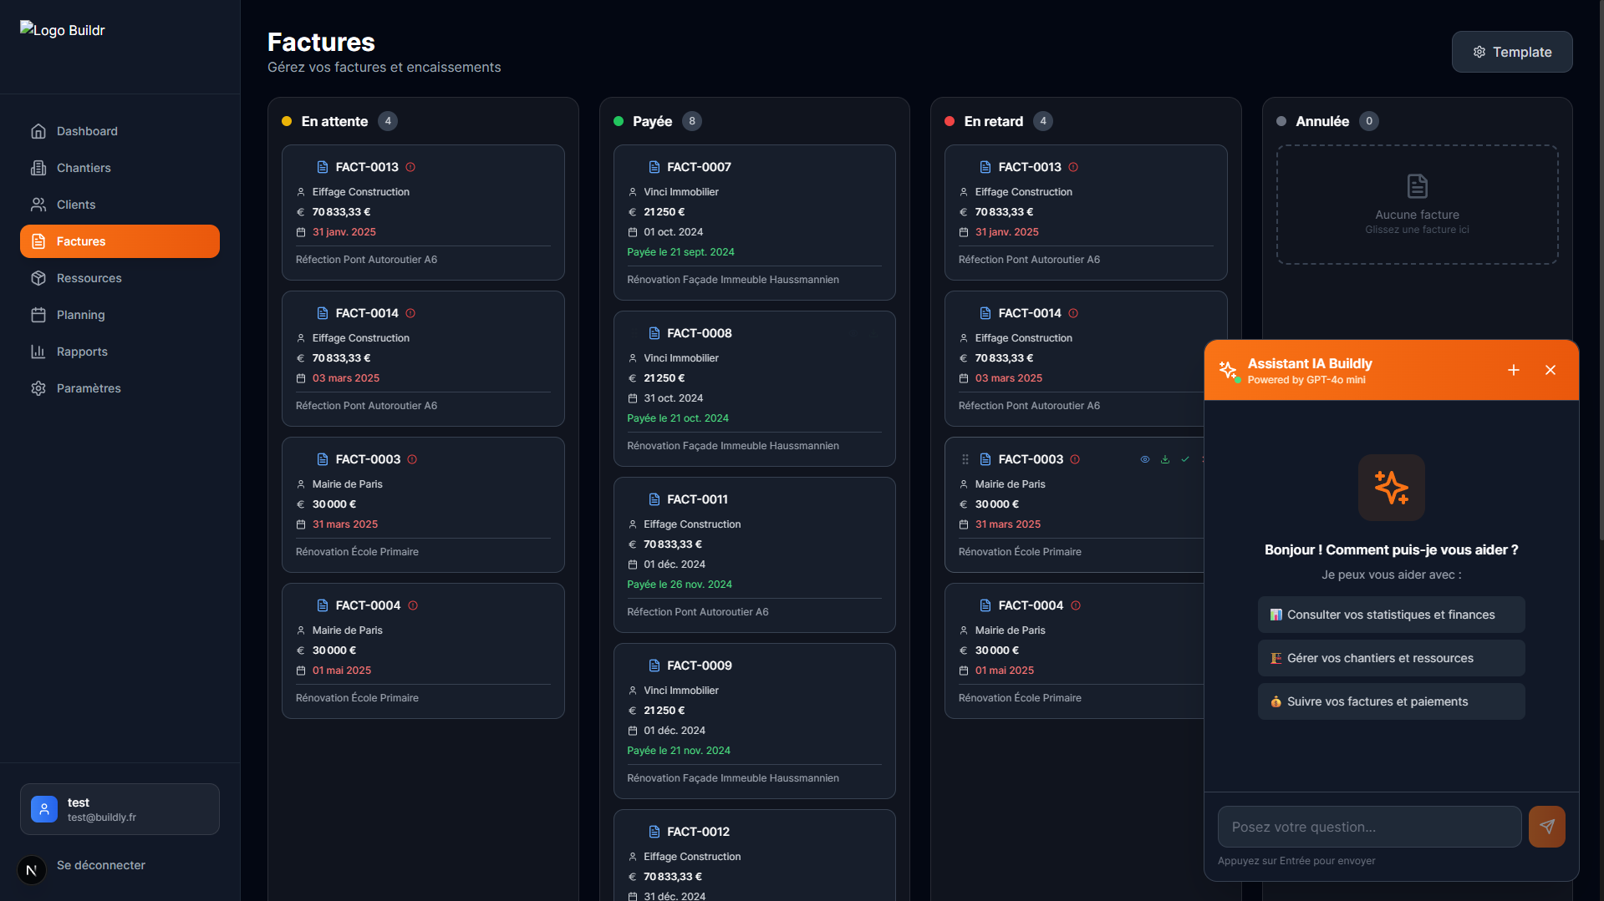Viewport: 1604px width, 901px height.
Task: Click the Planning calendar icon in sidebar
Action: pyautogui.click(x=38, y=315)
